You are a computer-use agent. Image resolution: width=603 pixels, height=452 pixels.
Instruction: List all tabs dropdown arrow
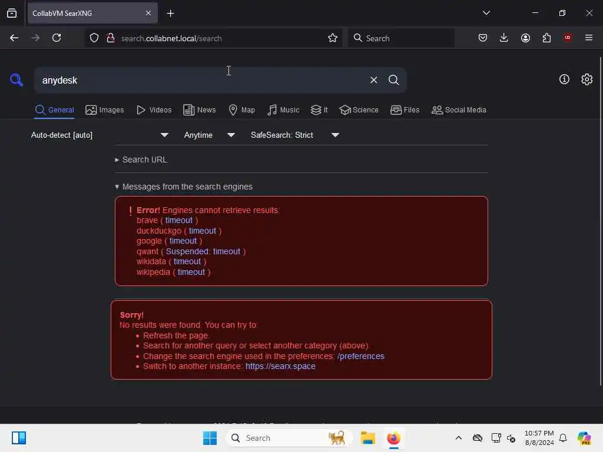click(x=486, y=13)
